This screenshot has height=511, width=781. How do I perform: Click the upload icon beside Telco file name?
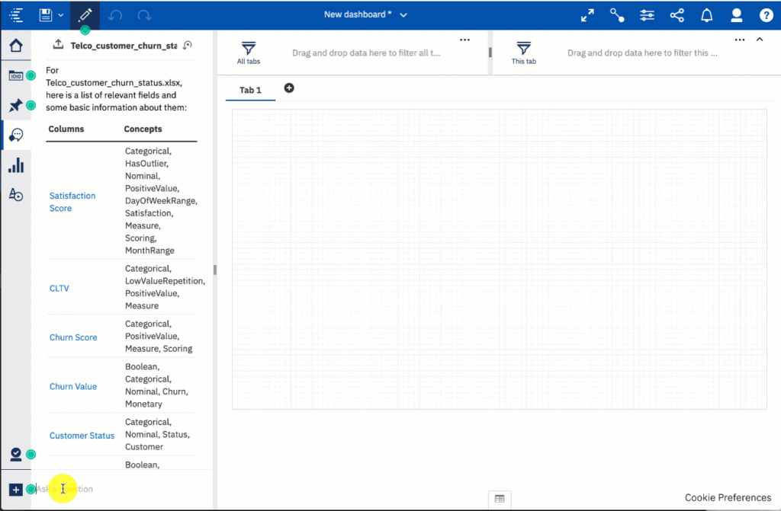[58, 44]
